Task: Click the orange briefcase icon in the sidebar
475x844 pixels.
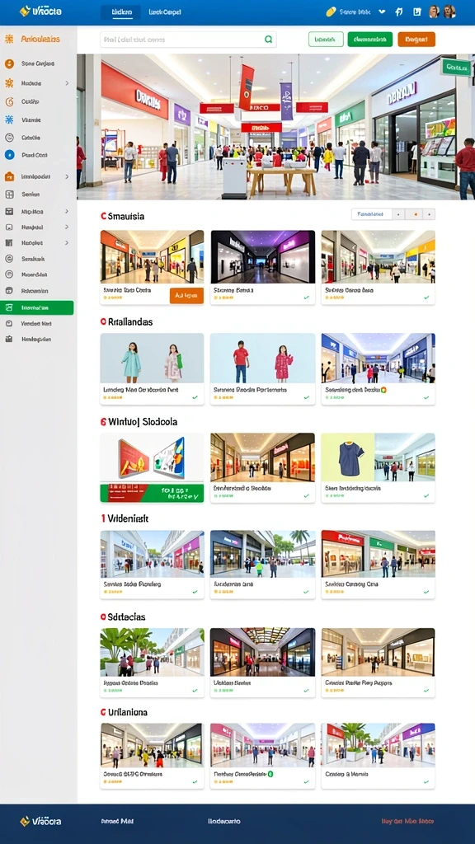Action: point(9,176)
